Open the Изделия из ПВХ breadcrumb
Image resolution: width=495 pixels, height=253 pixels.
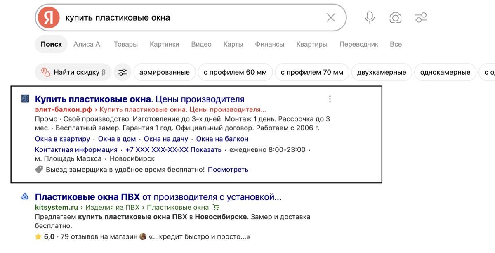tap(112, 207)
